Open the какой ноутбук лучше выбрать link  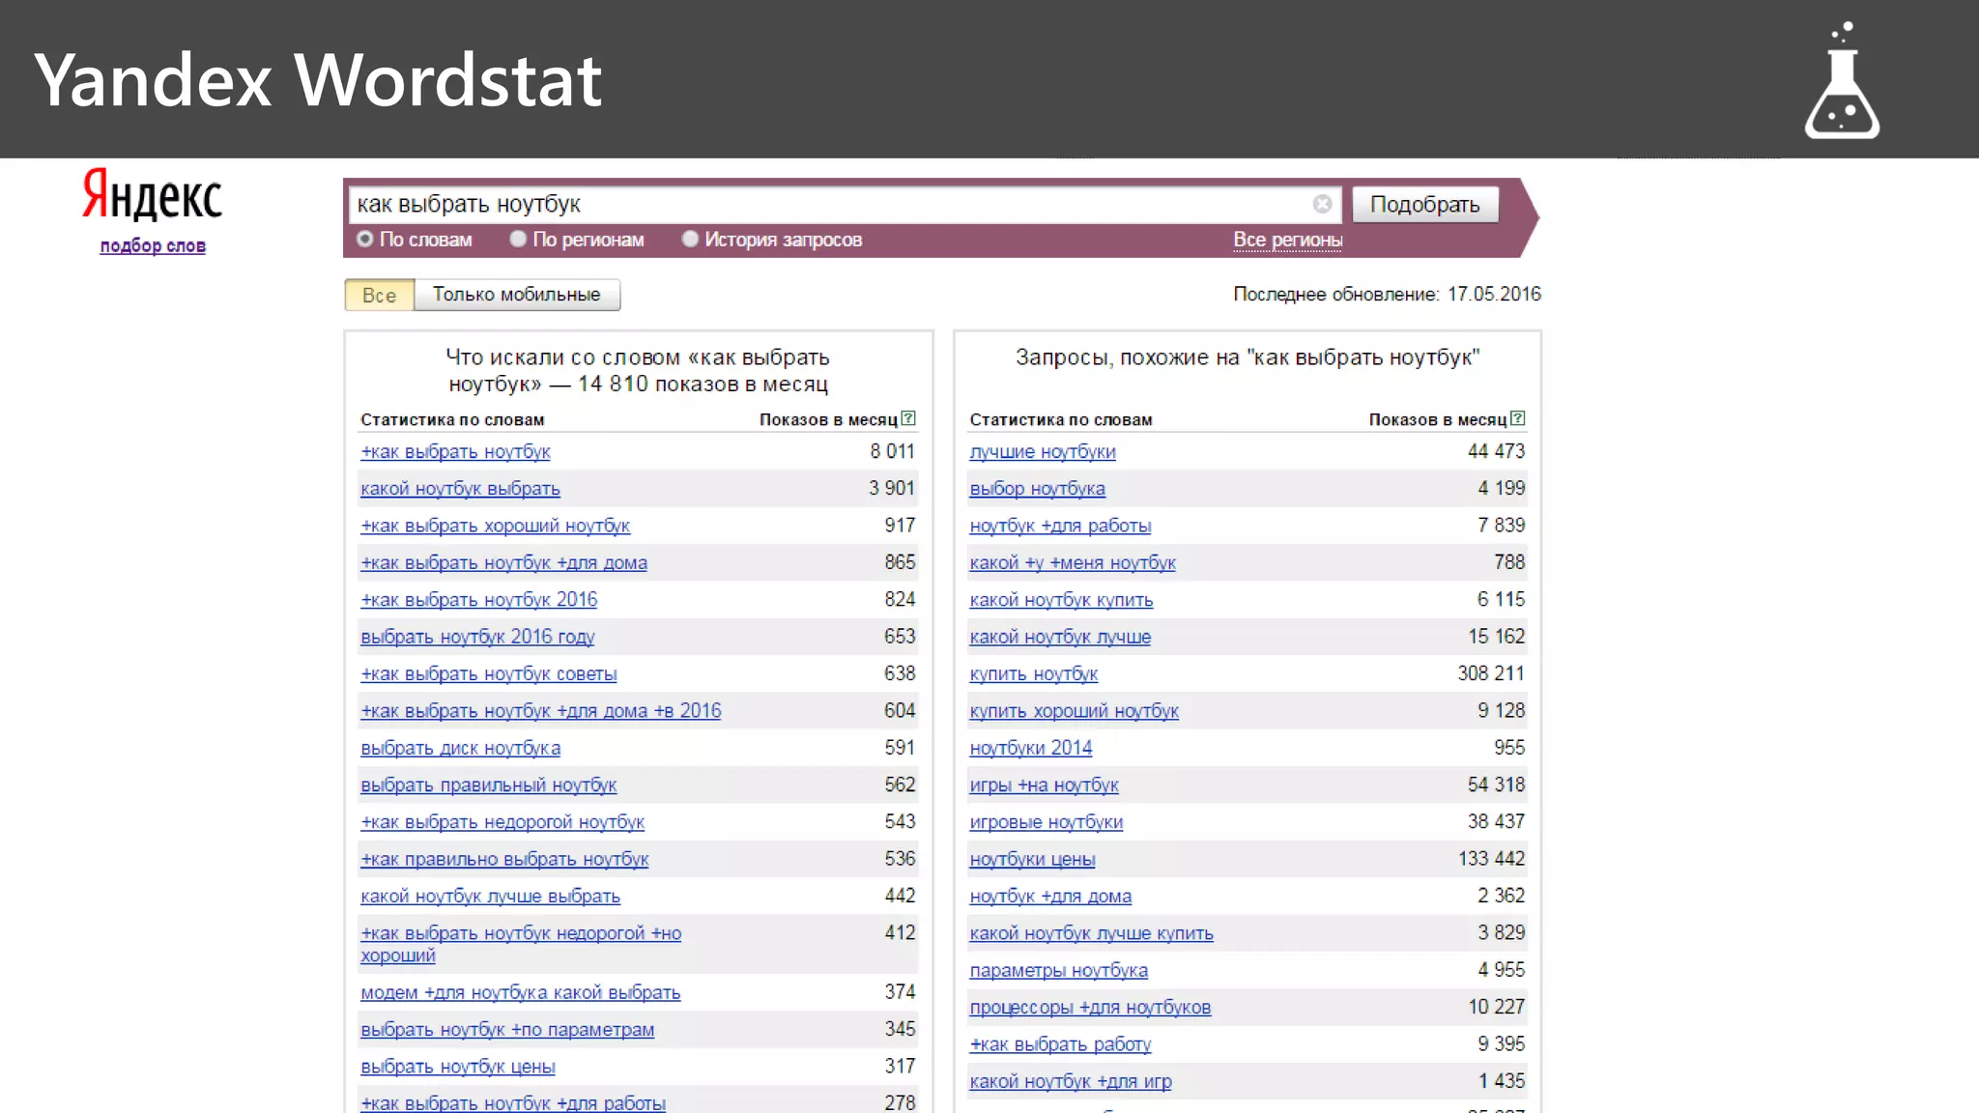tap(490, 897)
